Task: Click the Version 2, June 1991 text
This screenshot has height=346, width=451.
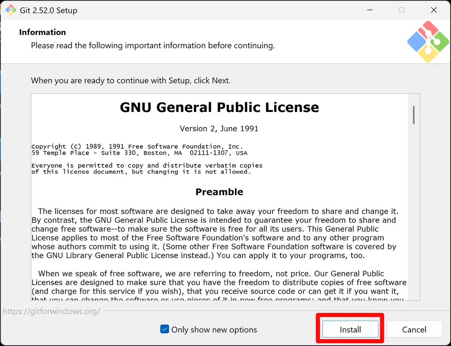Action: tap(219, 128)
